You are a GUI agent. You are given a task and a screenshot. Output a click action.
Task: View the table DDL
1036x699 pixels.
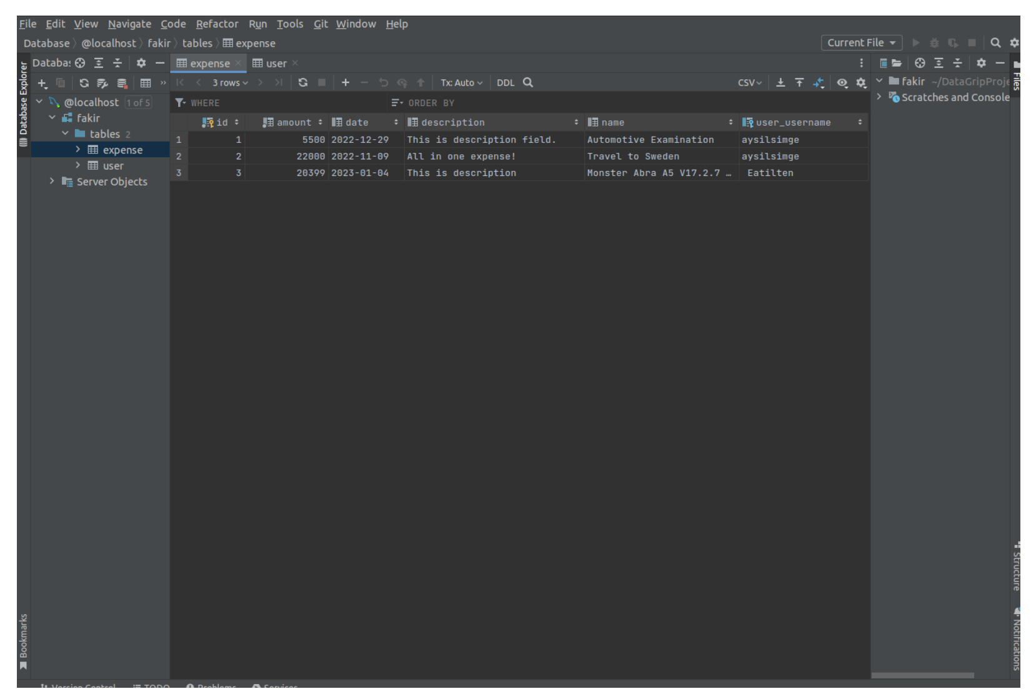coord(505,82)
